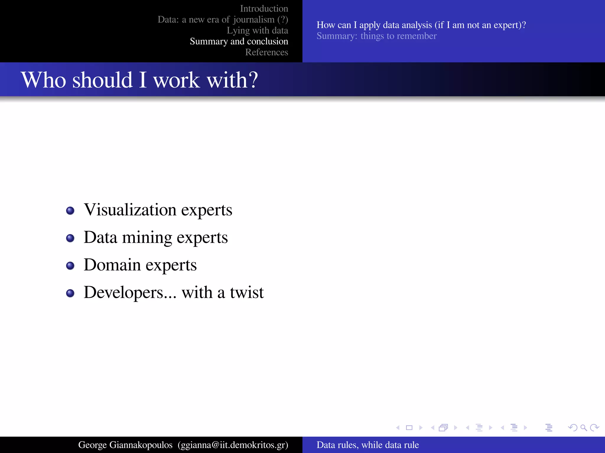
Task: Click the subsection navigation lines icon
Action: tap(479, 428)
